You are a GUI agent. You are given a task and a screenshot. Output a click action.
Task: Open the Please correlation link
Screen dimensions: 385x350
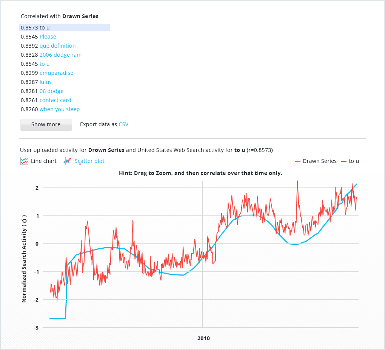(48, 37)
